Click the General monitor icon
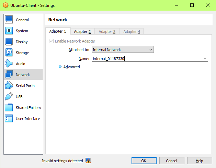Image resolution: width=216 pixels, height=168 pixels. (9, 20)
